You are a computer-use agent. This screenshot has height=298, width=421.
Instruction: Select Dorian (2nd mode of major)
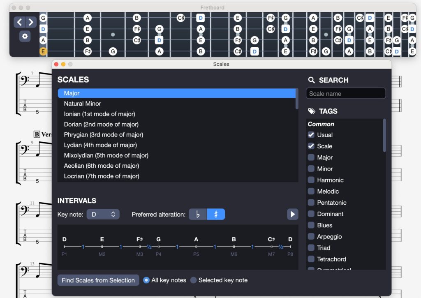(x=101, y=124)
